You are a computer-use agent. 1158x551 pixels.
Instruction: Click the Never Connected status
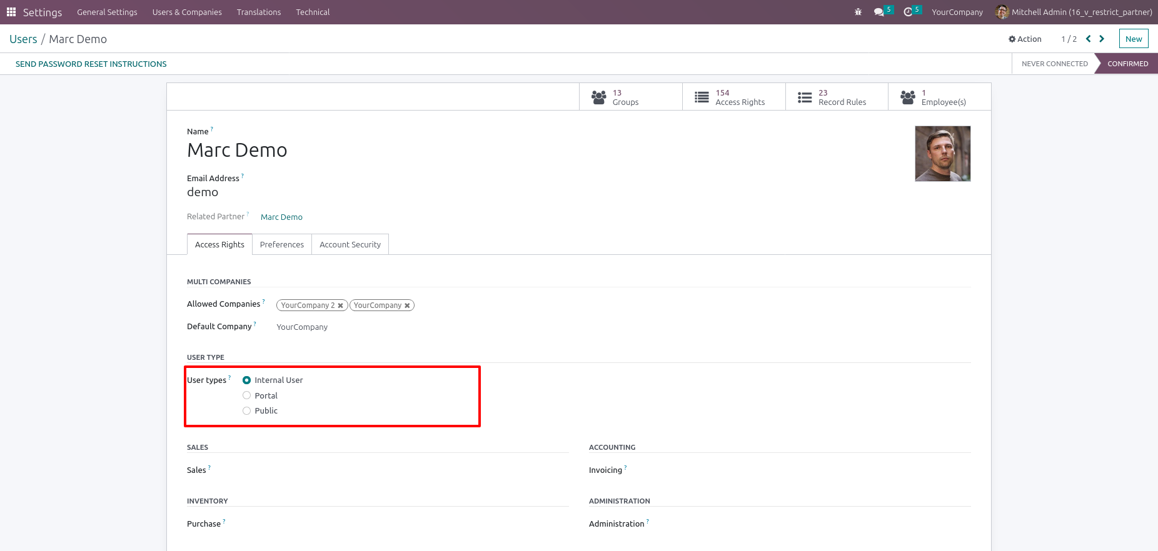[x=1054, y=64]
